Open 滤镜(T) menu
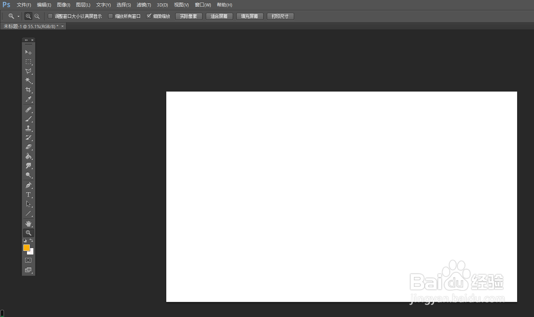 point(144,5)
